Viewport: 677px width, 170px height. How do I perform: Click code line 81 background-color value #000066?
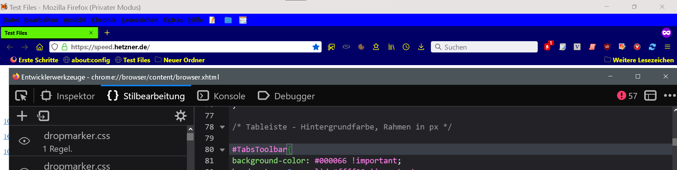[330, 160]
